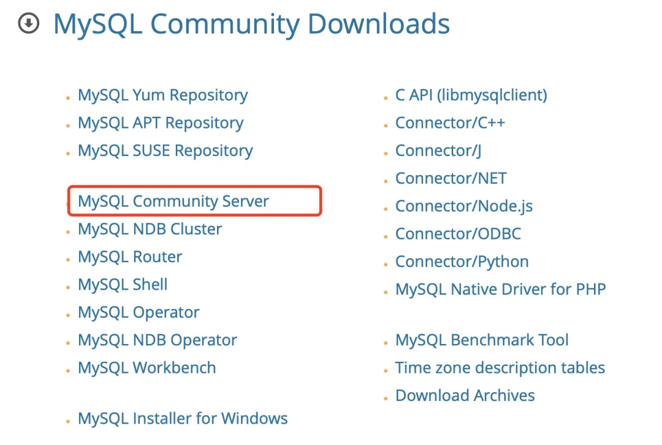The width and height of the screenshot is (662, 445).
Task: Open Connector/Node.js downloads
Action: 464,206
